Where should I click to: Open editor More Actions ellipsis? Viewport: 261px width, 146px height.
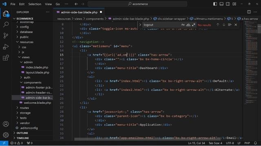pyautogui.click(x=255, y=12)
